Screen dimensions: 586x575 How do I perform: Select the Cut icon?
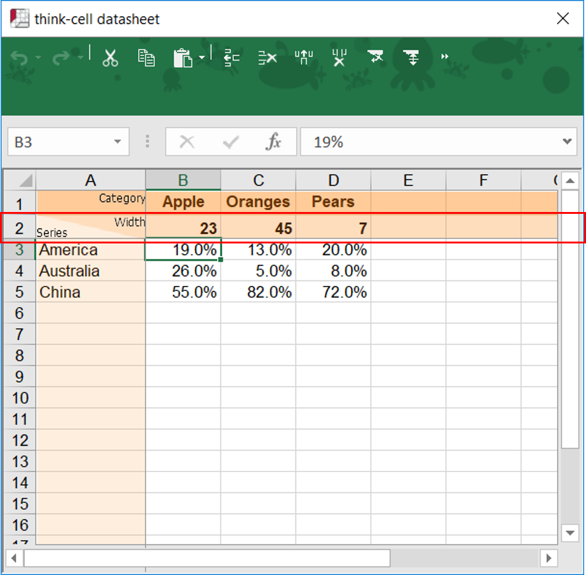(110, 57)
